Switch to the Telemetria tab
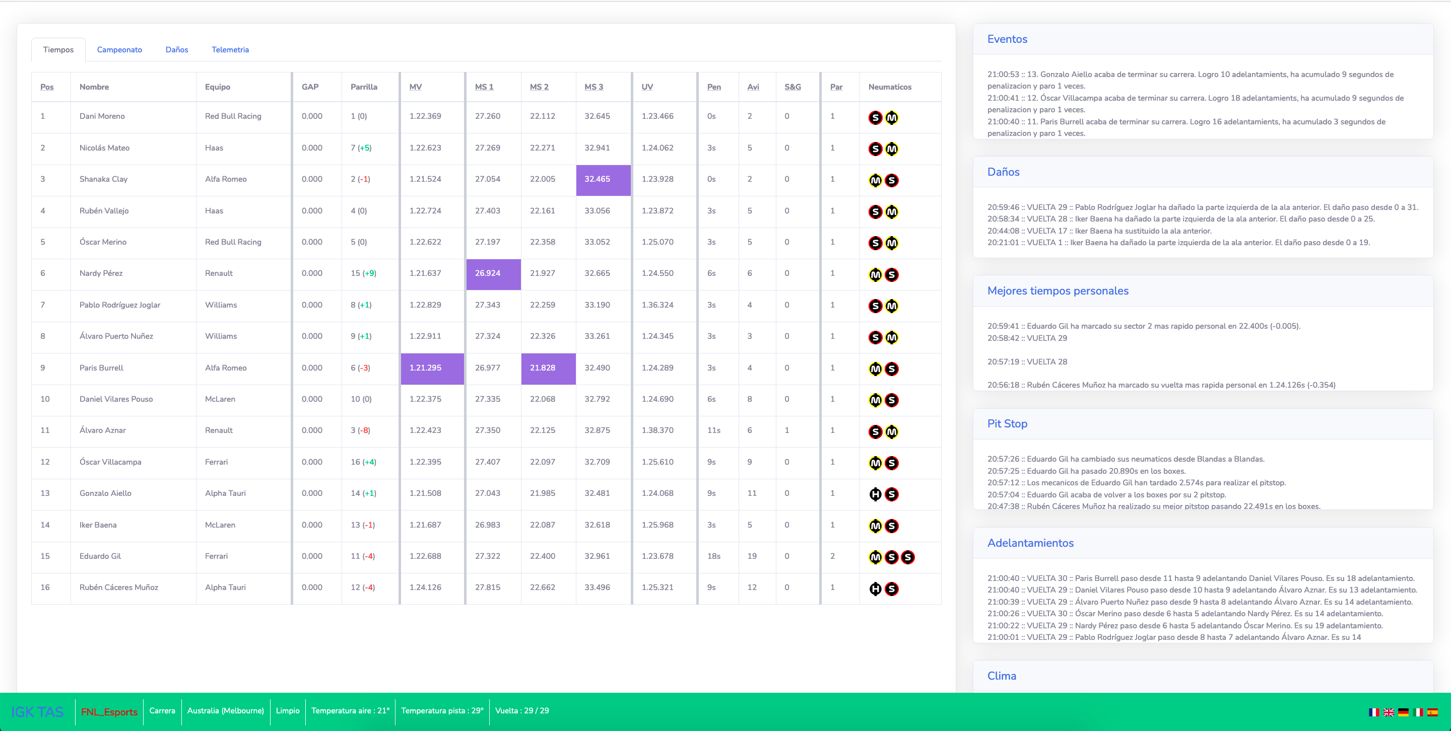 tap(230, 49)
